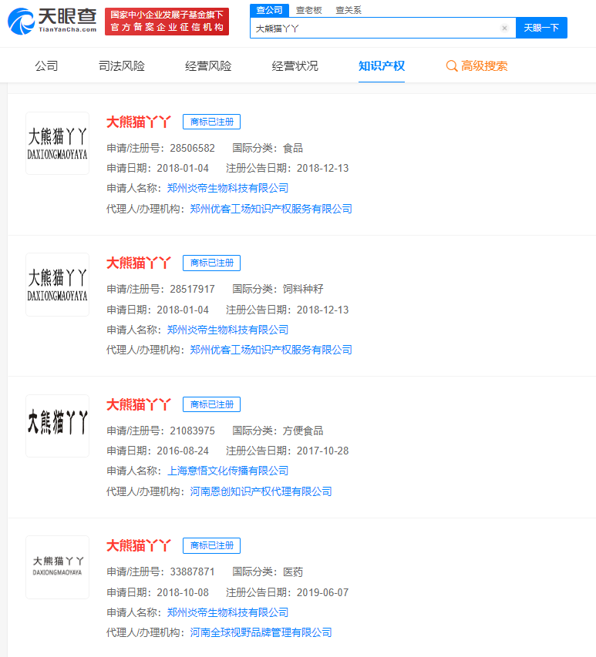Open applicant 郑州炎帝生物科技有限公司 in 28506582 result

click(227, 188)
